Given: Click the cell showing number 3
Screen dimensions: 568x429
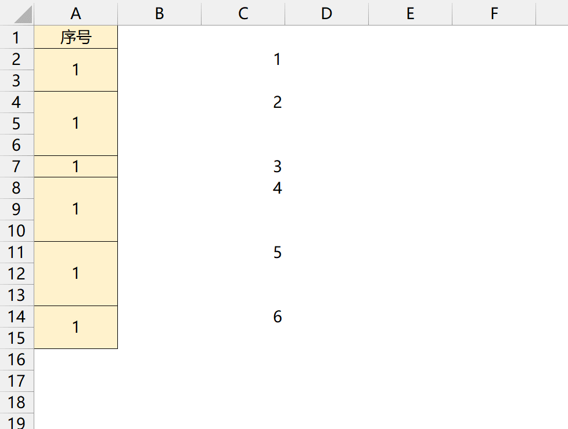Looking at the screenshot, I should click(x=243, y=166).
